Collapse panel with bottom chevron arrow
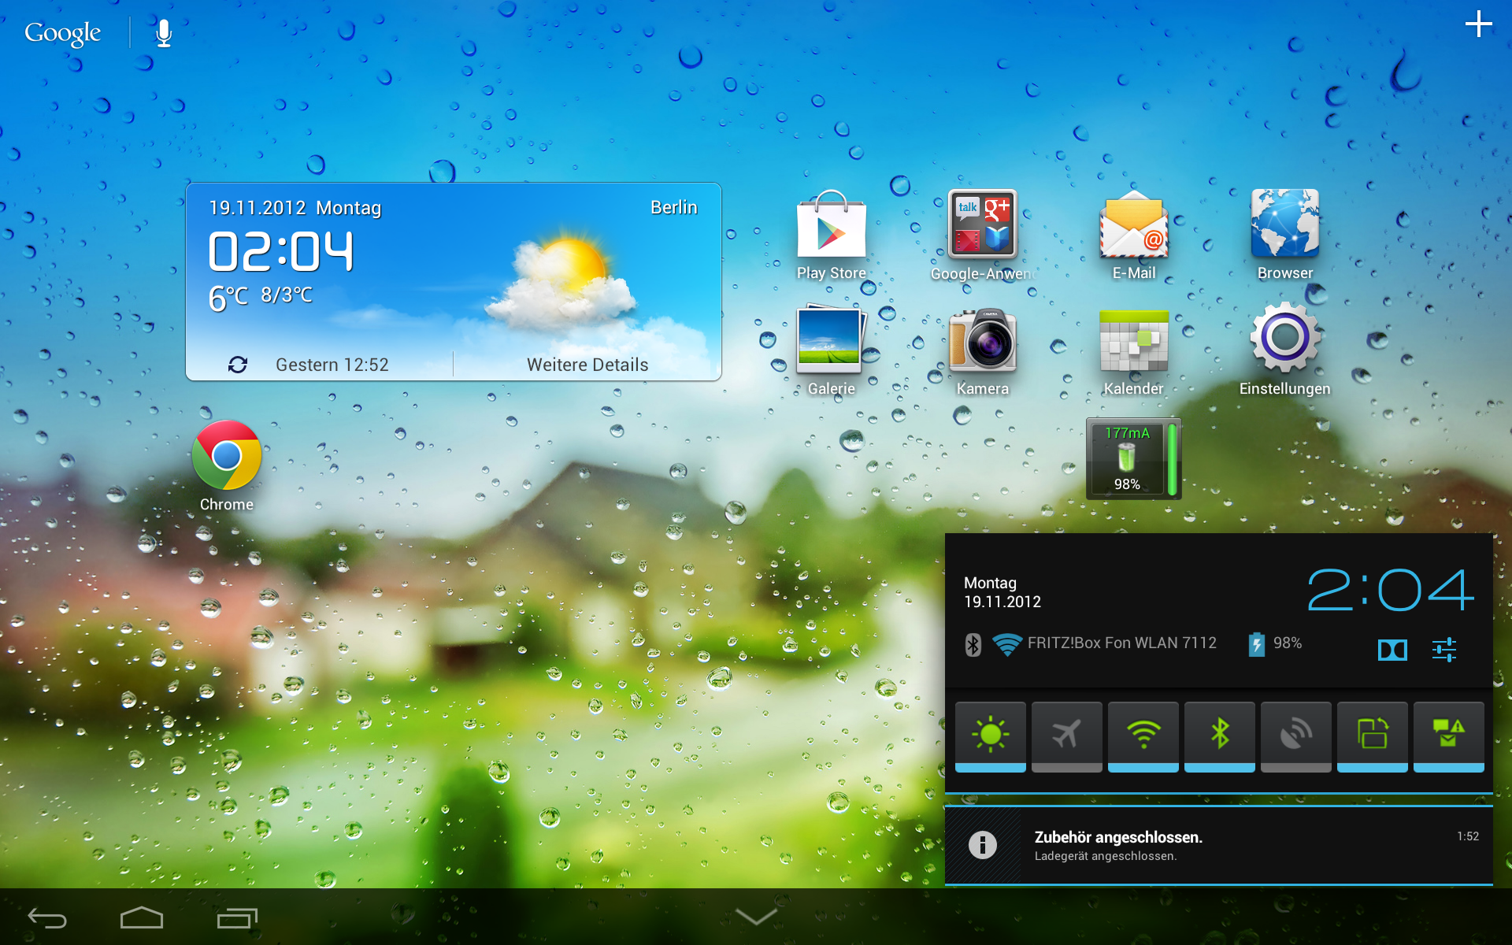The width and height of the screenshot is (1512, 945). pyautogui.click(x=755, y=917)
